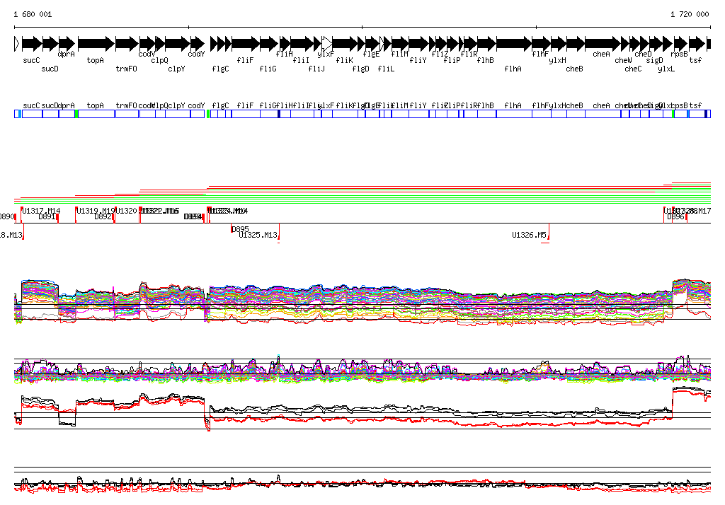The image size is (725, 505).
Task: Click the ylxH gene arrow
Action: [559, 44]
